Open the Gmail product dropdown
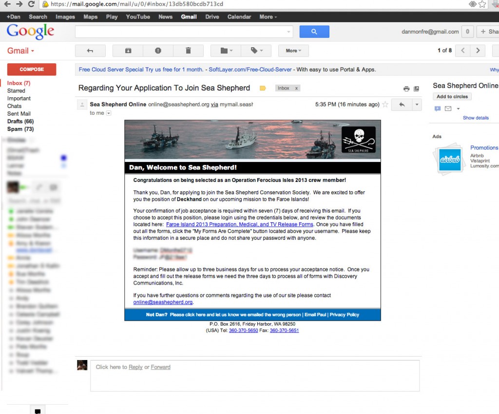The height and width of the screenshot is (414, 499). [x=20, y=51]
